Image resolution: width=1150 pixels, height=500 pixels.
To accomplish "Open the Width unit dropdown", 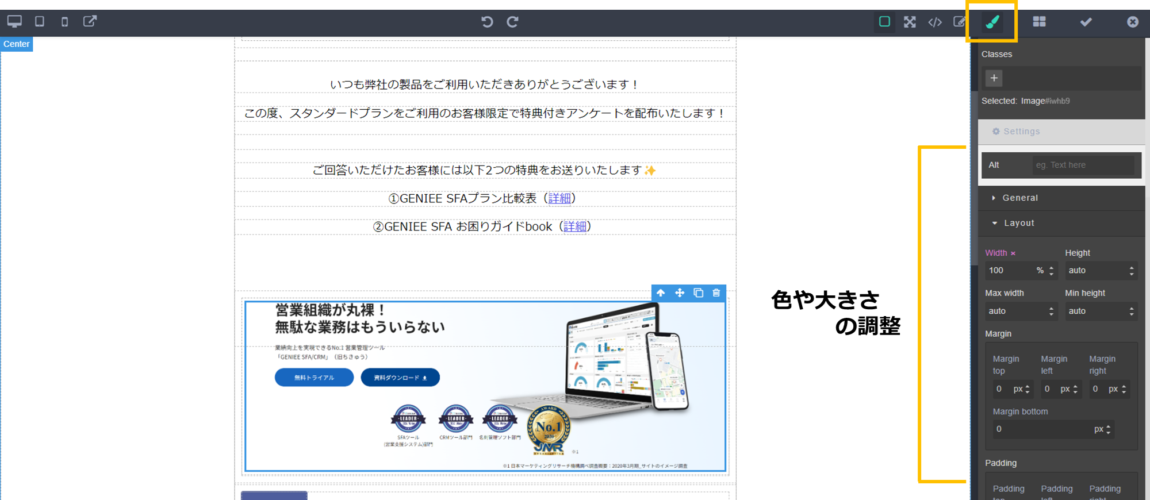I will [x=1045, y=271].
